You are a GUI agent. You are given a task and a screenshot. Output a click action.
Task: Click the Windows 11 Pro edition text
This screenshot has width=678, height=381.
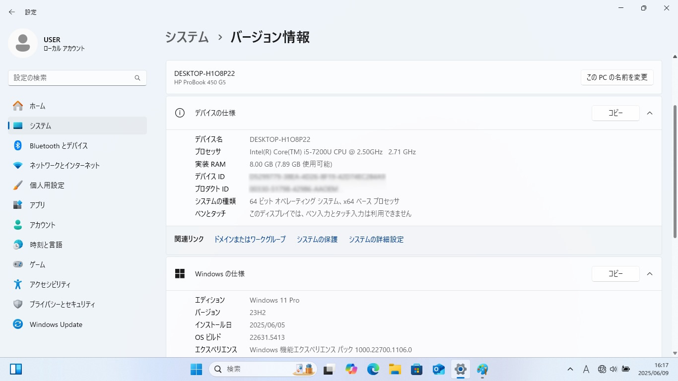[274, 300]
